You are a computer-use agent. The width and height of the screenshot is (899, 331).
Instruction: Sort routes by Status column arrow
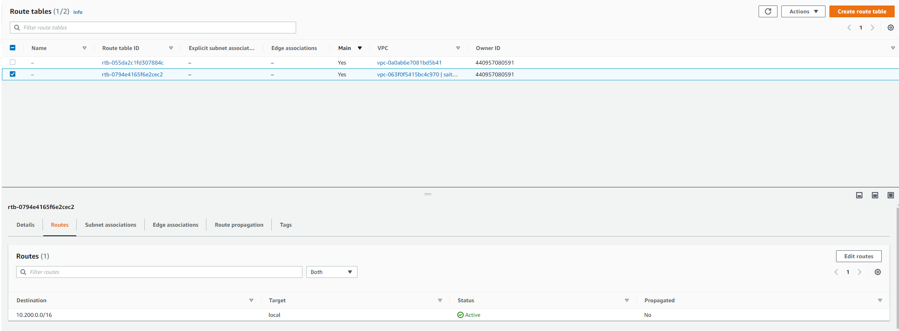pos(627,300)
